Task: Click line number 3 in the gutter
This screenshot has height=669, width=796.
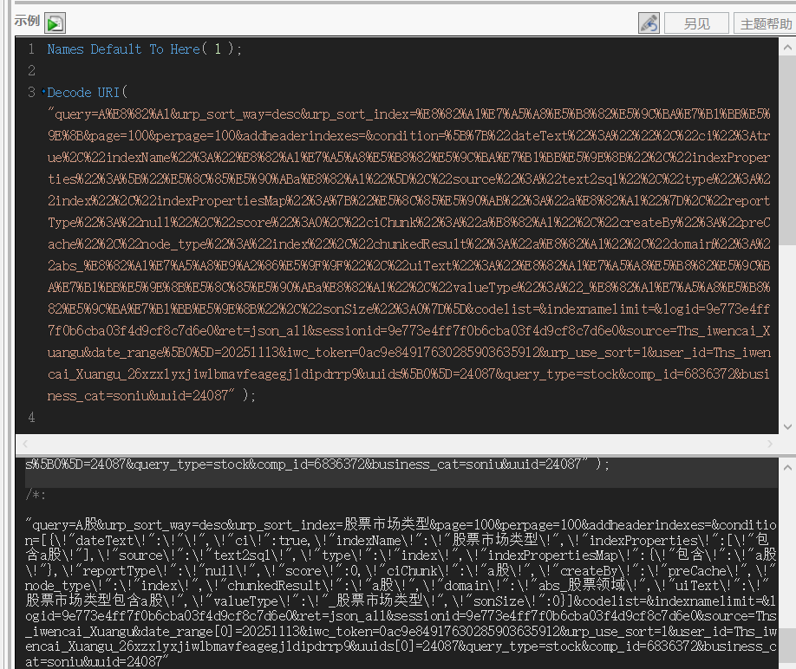Action: pyautogui.click(x=31, y=93)
